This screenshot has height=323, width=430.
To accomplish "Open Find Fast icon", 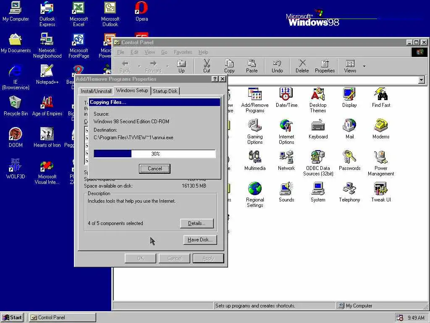I will point(381,97).
